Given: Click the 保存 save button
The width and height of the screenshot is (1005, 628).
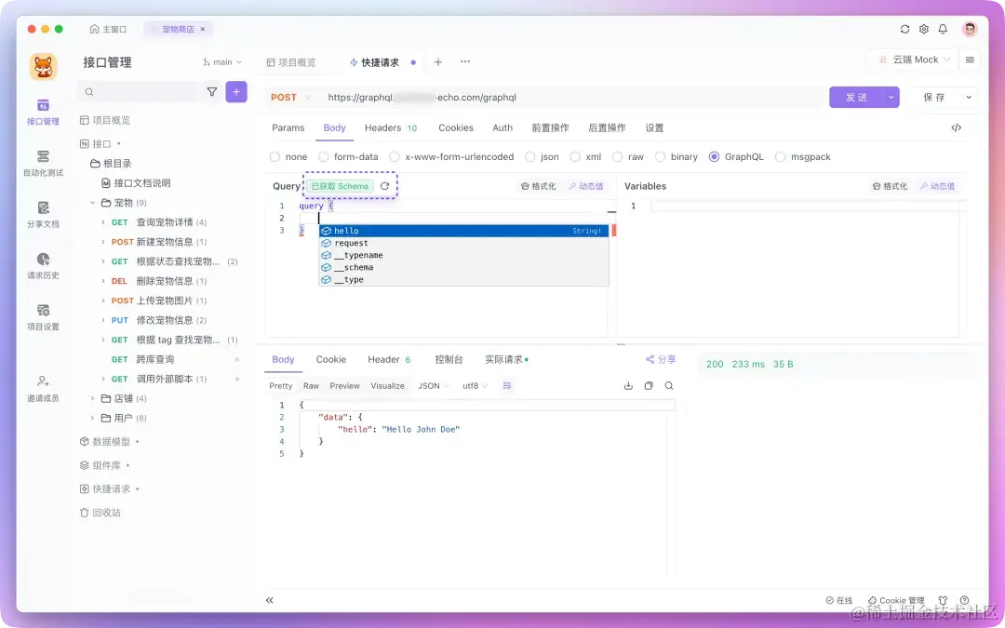Looking at the screenshot, I should [x=934, y=98].
